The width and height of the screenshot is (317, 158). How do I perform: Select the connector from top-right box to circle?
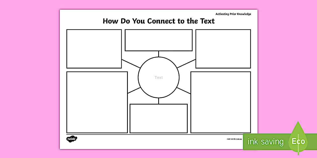pyautogui.click(x=186, y=64)
